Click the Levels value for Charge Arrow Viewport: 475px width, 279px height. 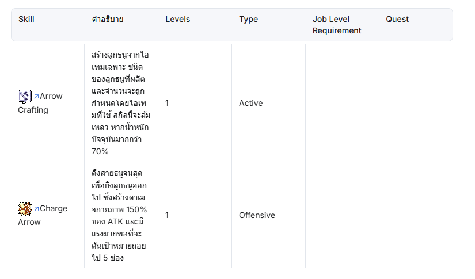pos(167,215)
